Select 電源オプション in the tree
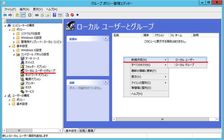The height and width of the screenshot is (140, 224). [33, 79]
